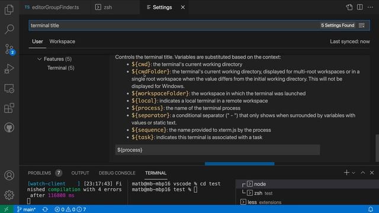
Task: Open the Explorer view in activity bar
Action: [9, 9]
